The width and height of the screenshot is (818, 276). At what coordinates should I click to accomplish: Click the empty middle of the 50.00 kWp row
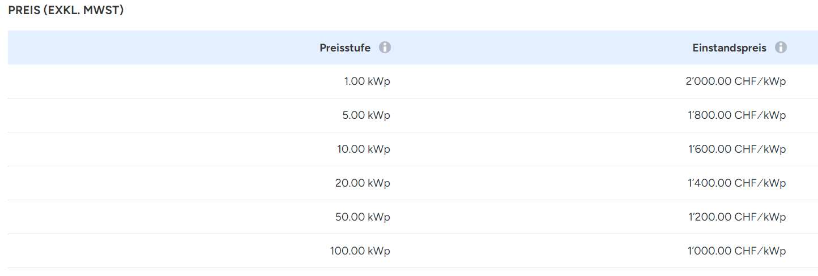click(x=538, y=217)
